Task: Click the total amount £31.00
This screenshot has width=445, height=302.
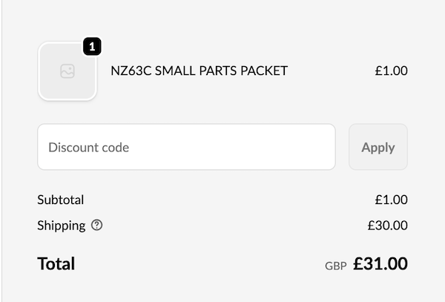Action: (380, 264)
